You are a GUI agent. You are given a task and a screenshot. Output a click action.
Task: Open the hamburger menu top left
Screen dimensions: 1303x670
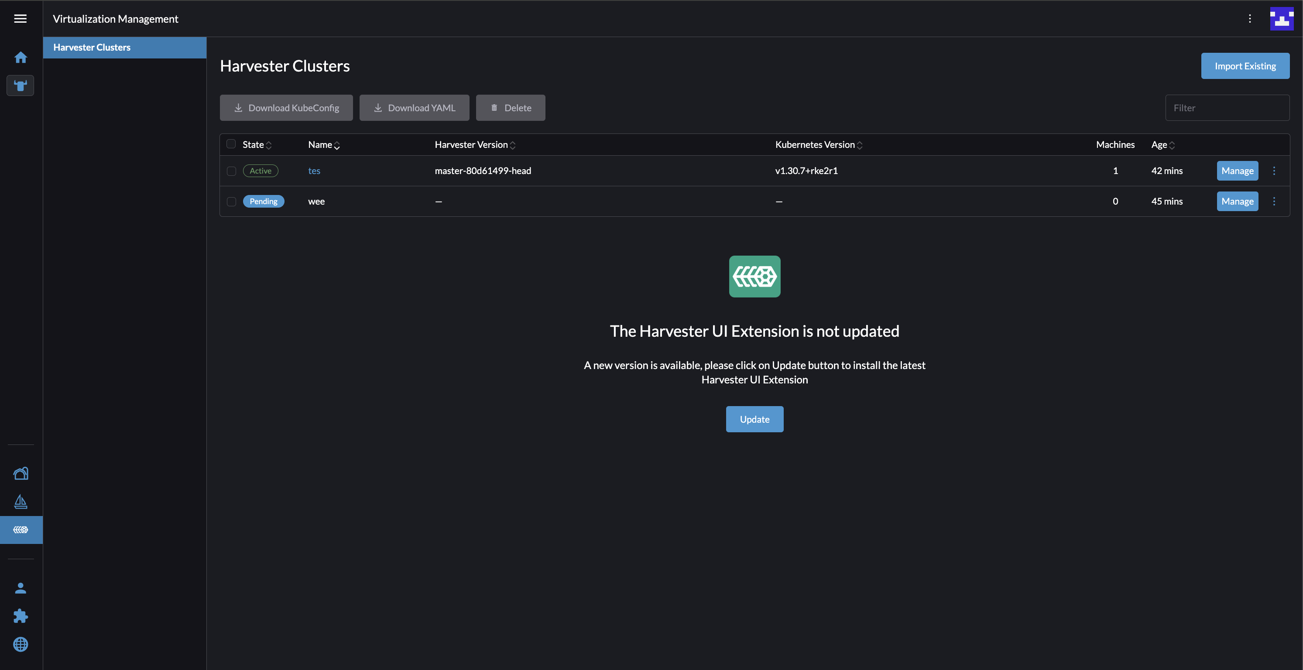(20, 19)
